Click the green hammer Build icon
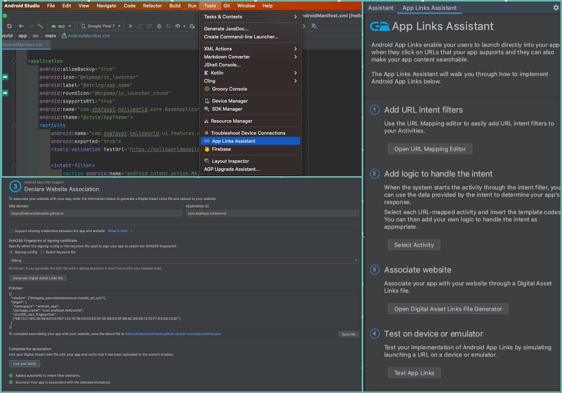This screenshot has width=562, height=393. point(40,26)
